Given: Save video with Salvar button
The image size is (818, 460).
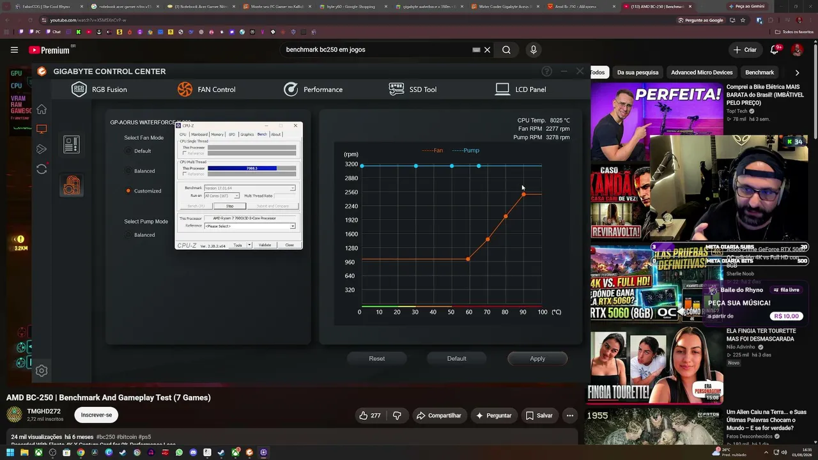Looking at the screenshot, I should coord(539,415).
